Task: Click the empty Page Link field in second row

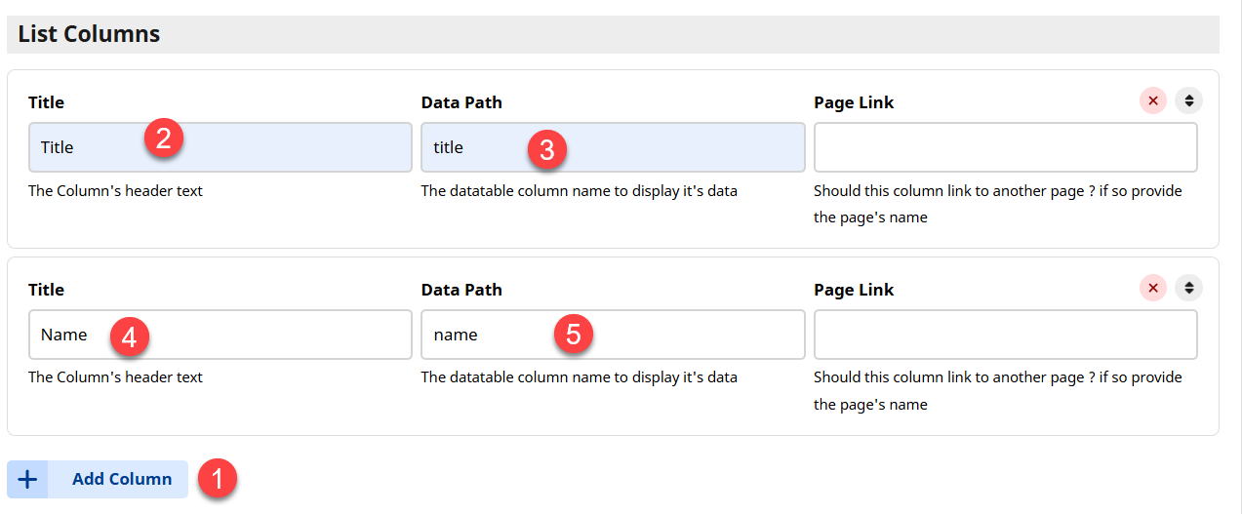Action: [x=1005, y=335]
